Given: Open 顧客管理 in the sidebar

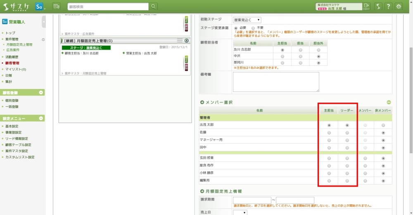Looking at the screenshot, I should point(12,63).
